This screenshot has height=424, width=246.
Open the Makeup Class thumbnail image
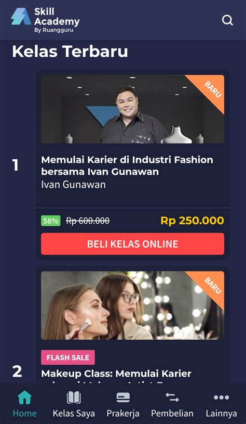click(132, 305)
